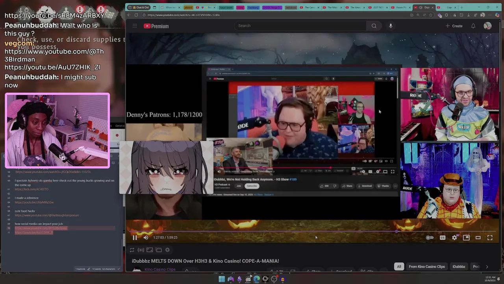Select the 'iDubbbz' filter chip
Screen dimensions: 504x284
pyautogui.click(x=459, y=267)
